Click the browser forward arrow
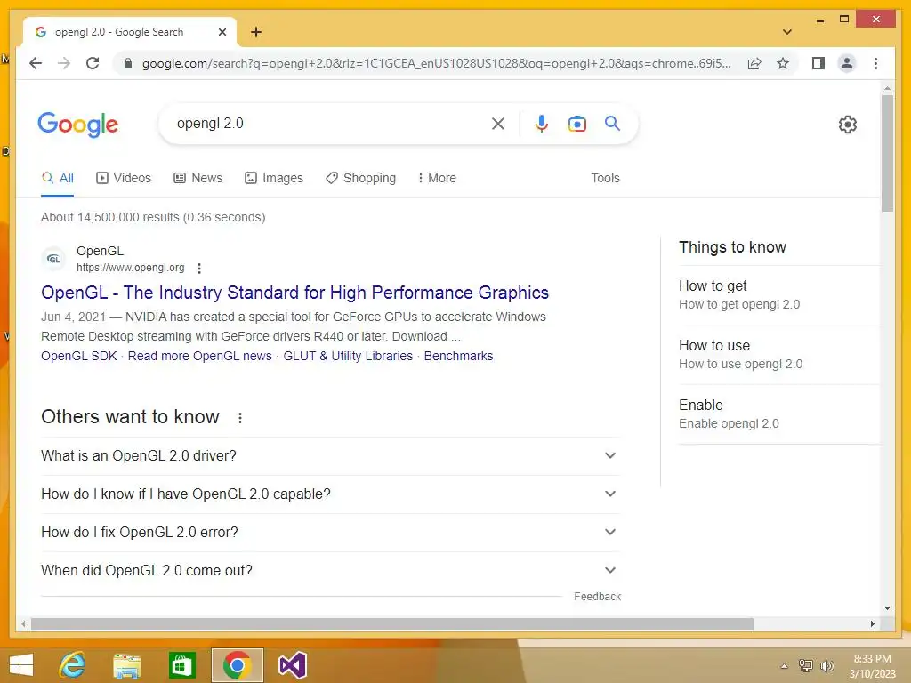This screenshot has height=683, width=911. coord(64,63)
